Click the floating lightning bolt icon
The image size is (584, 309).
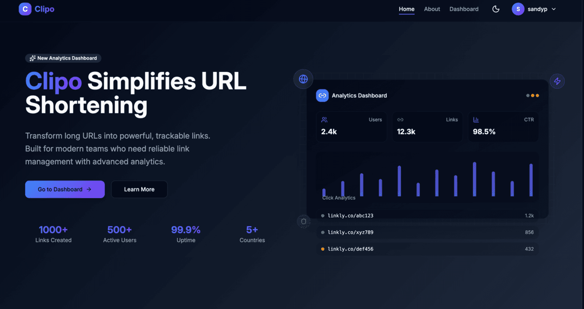[x=557, y=81]
